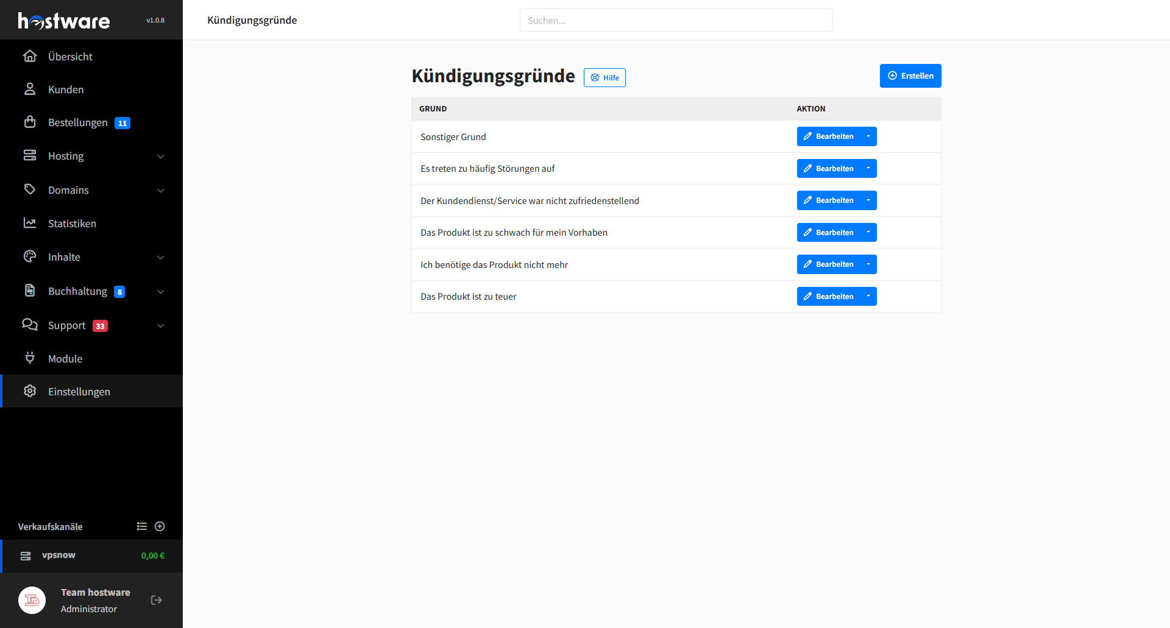Screen dimensions: 1170x628
Task: Expand the Buchhaltung menu chevron
Action: pos(161,292)
